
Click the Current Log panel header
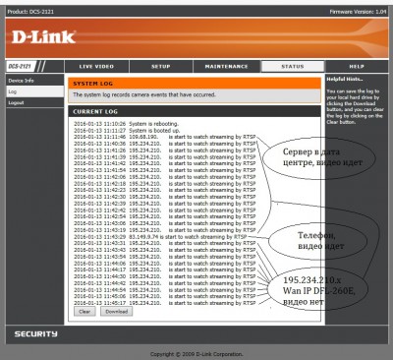pos(195,111)
